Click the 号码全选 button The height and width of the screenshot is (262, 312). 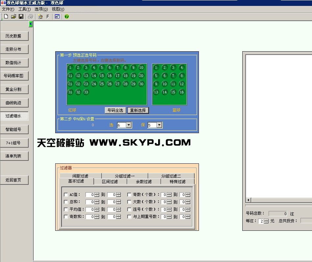coord(115,110)
